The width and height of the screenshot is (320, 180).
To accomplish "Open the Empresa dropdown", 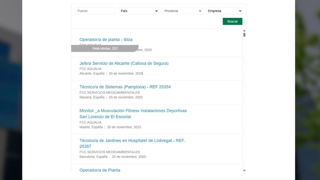I will coord(224,11).
